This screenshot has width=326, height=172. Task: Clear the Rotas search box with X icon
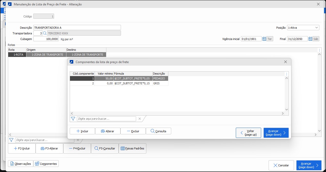click(x=78, y=140)
